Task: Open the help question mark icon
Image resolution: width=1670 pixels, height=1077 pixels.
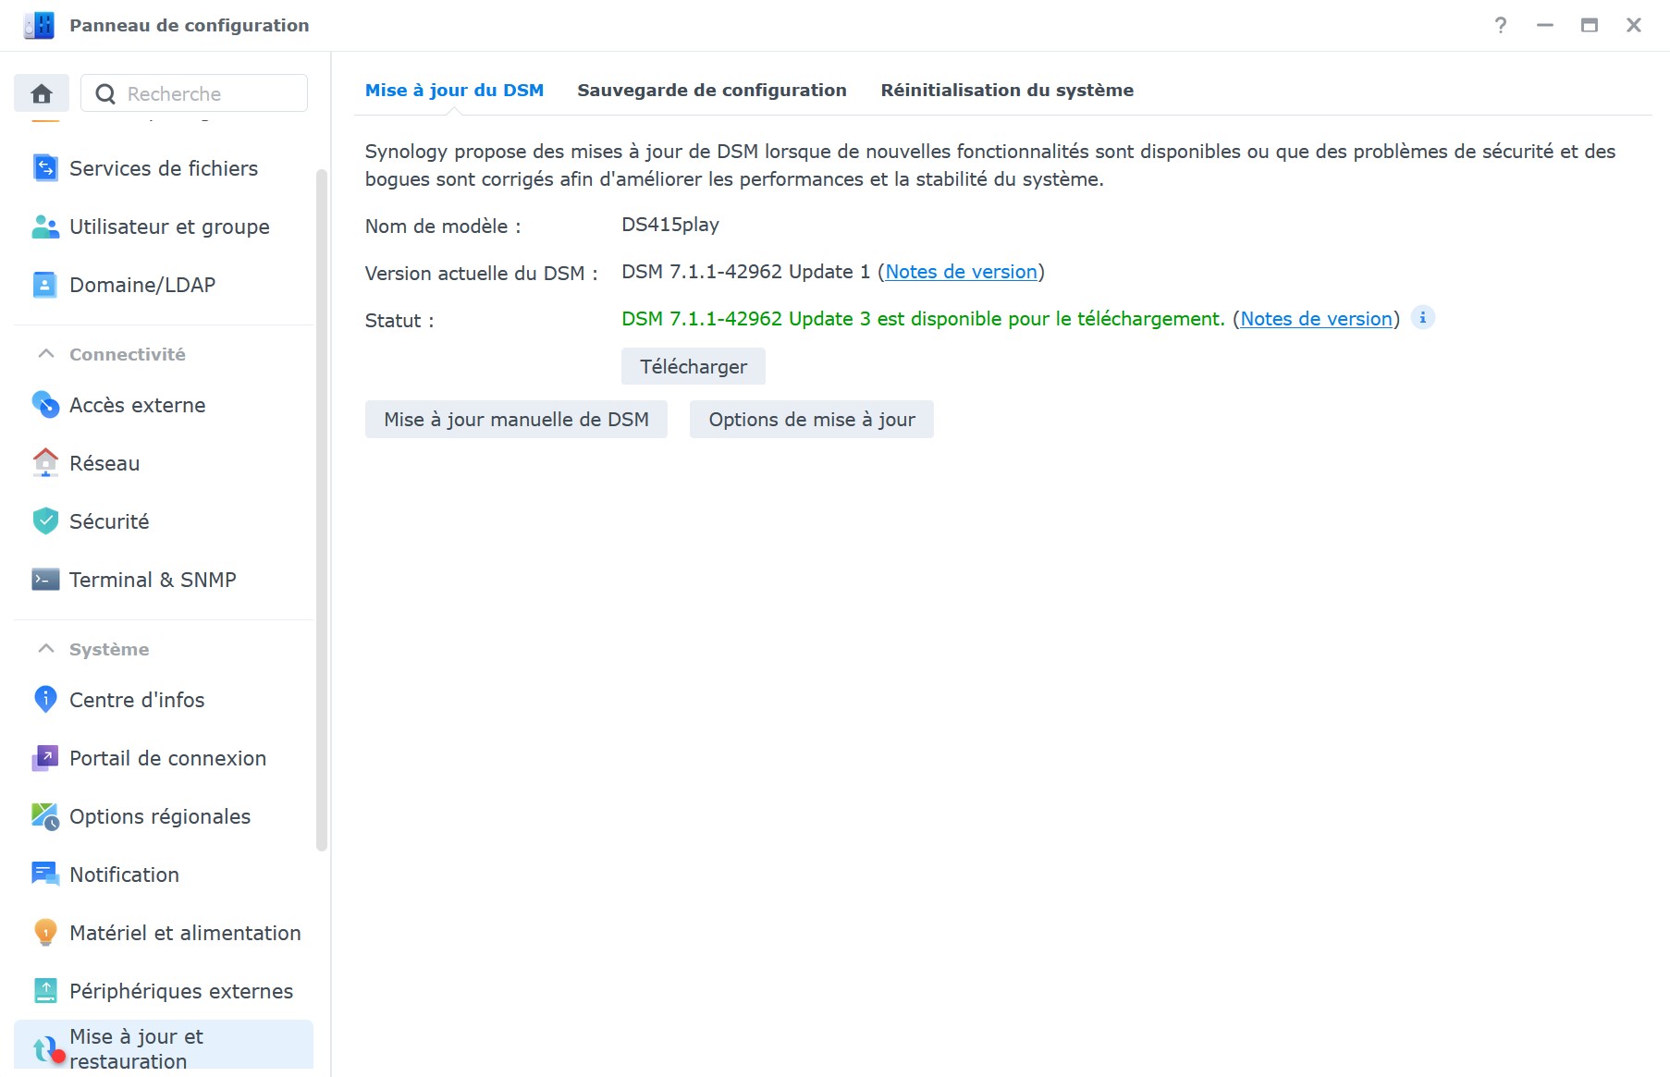Action: 1501,26
